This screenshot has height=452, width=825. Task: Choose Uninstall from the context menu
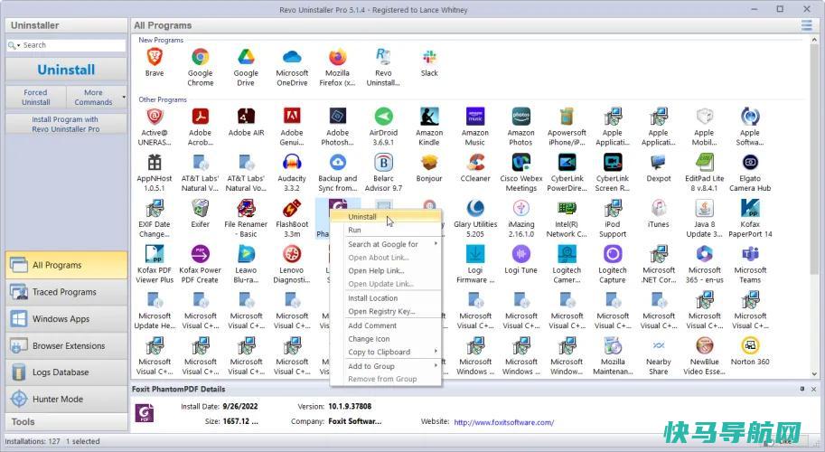[x=386, y=216]
